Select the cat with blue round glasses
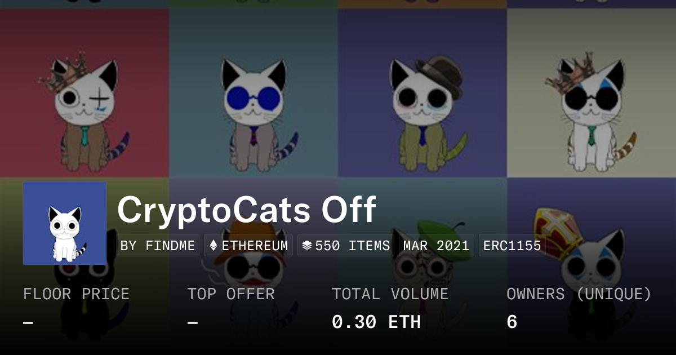 253,113
